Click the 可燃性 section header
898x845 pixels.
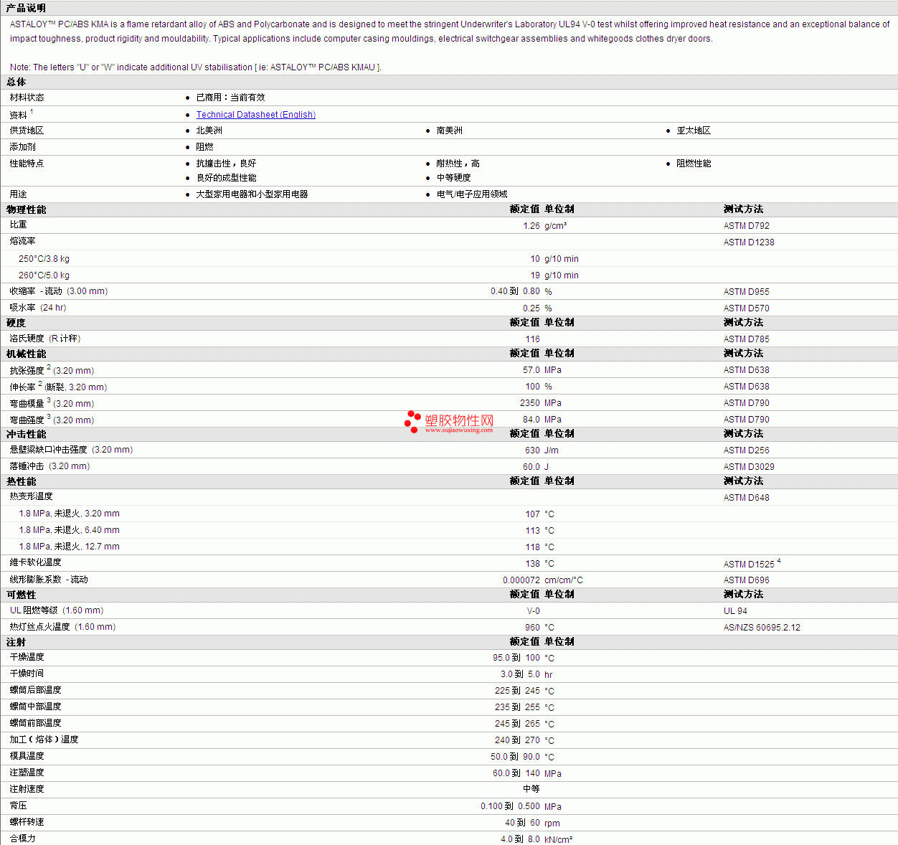(x=22, y=595)
